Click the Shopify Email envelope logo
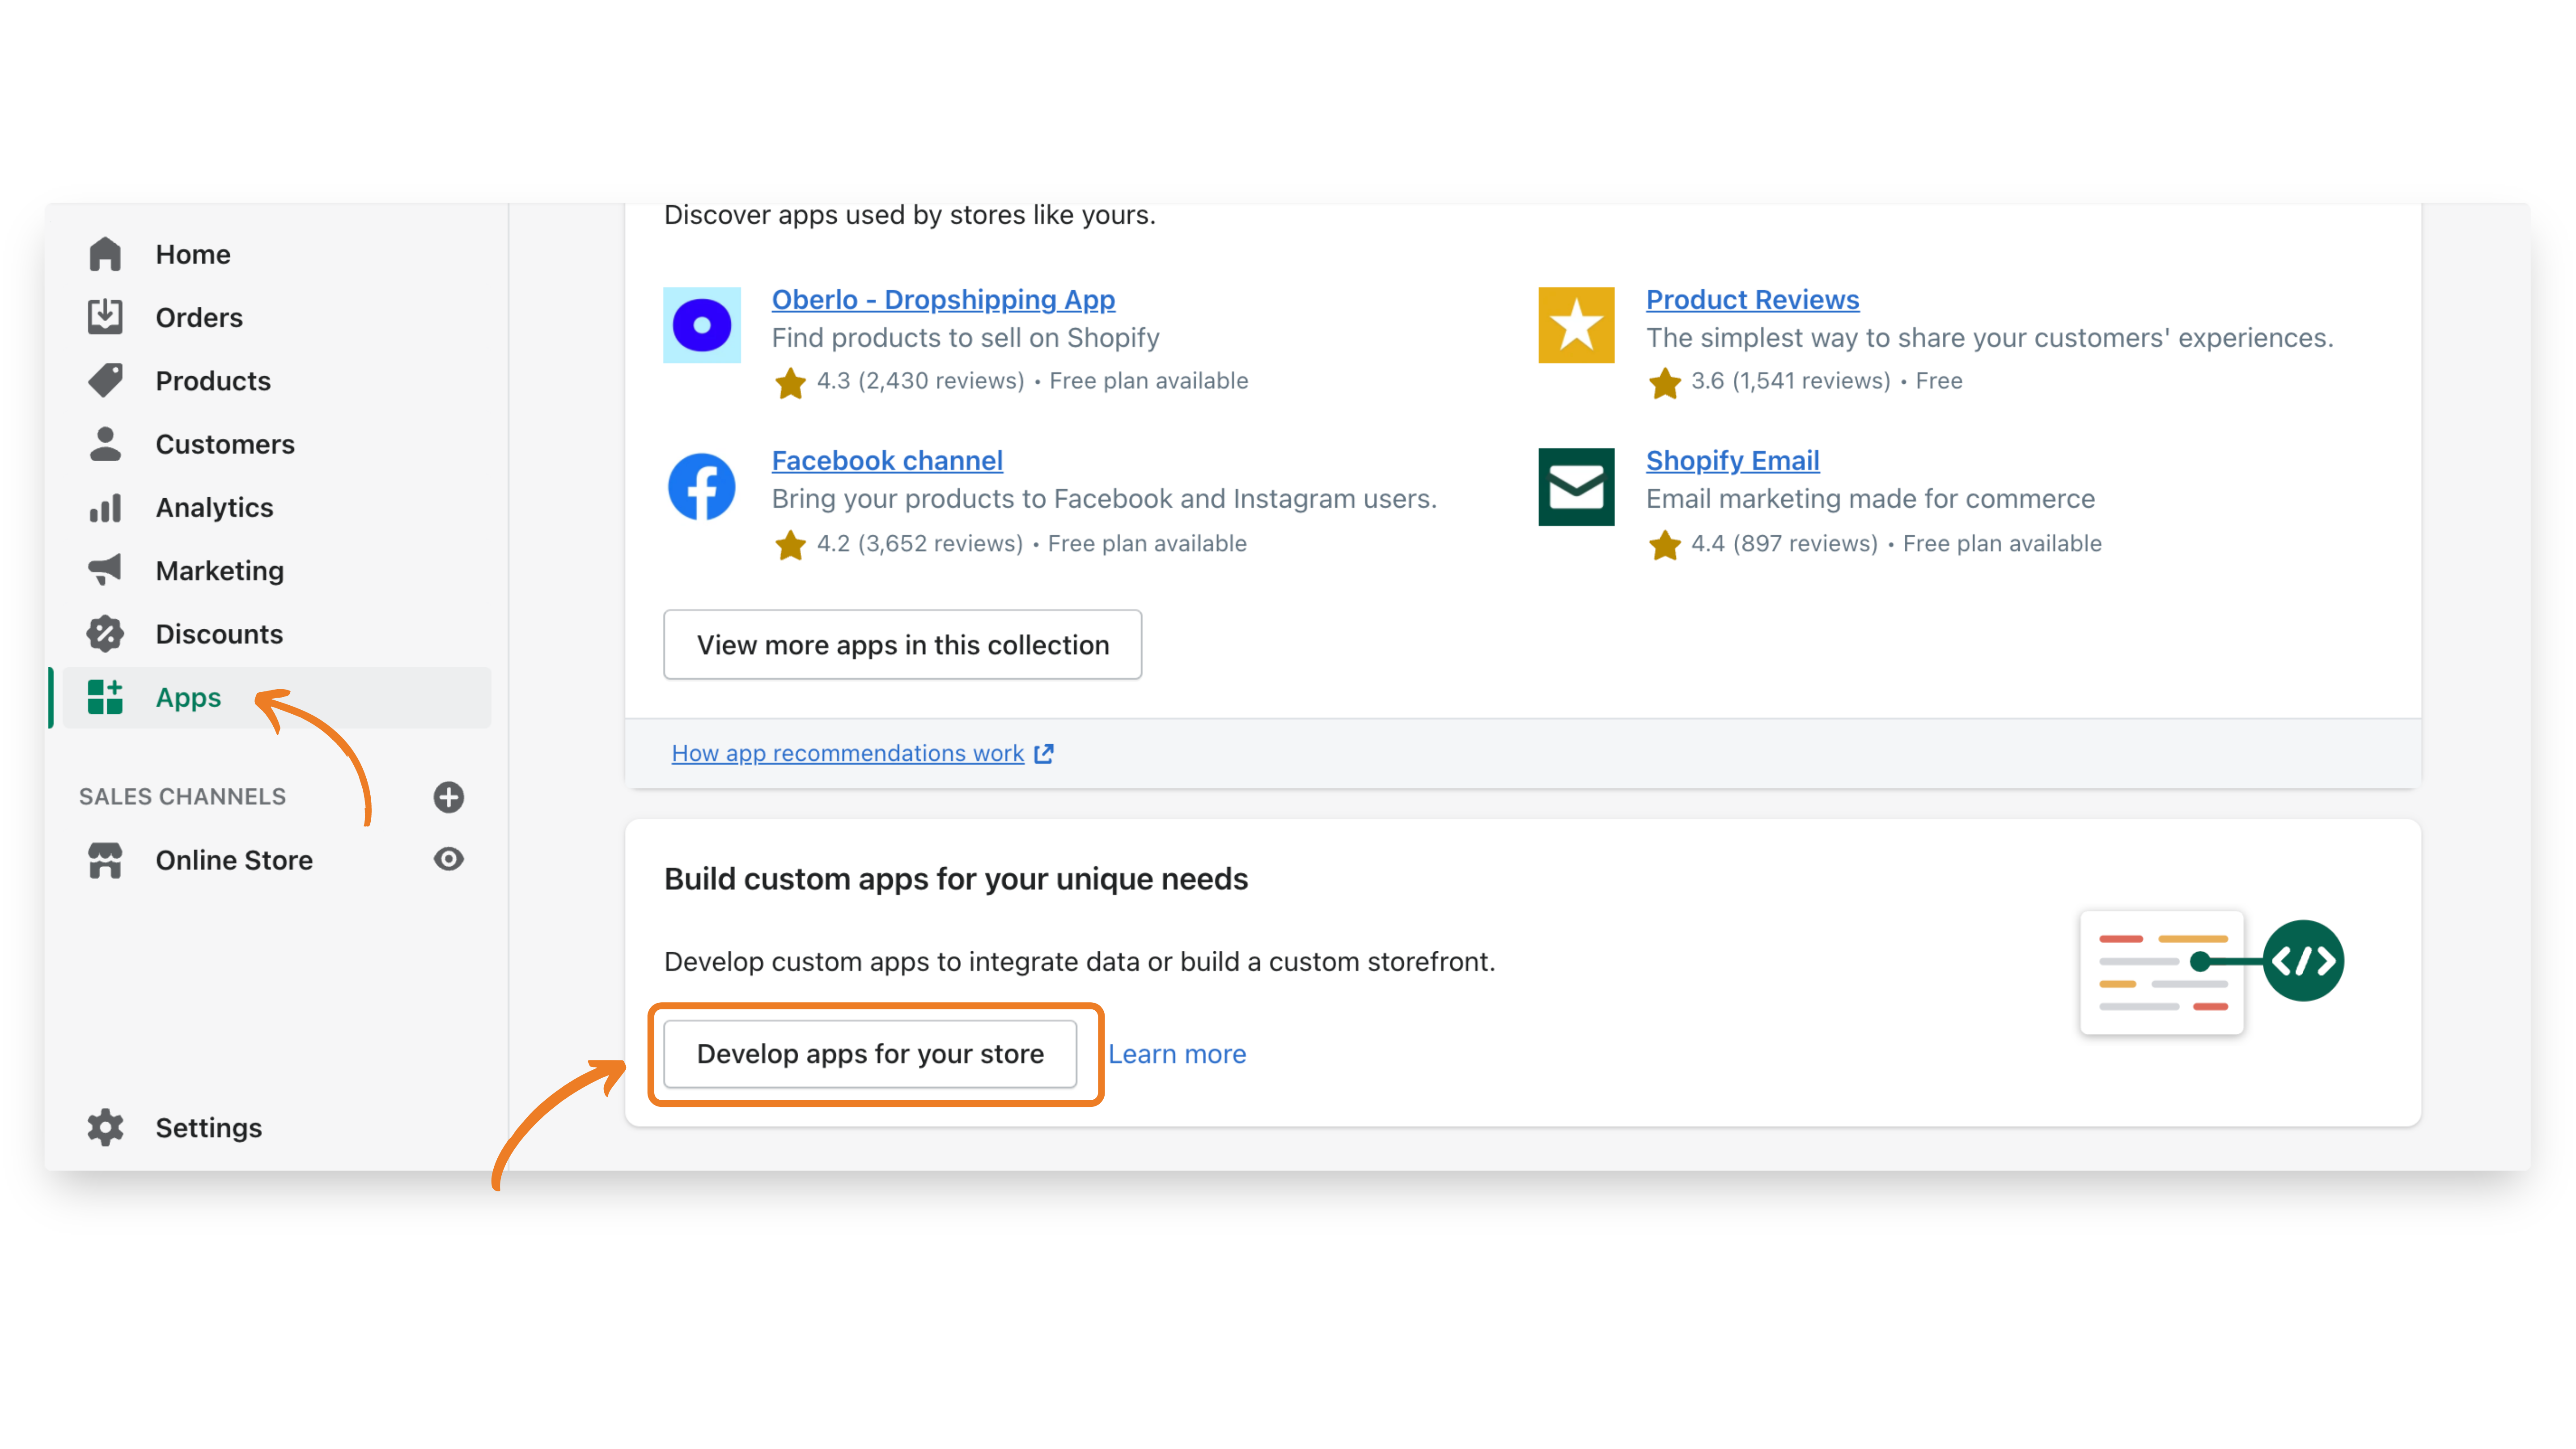 point(1576,487)
